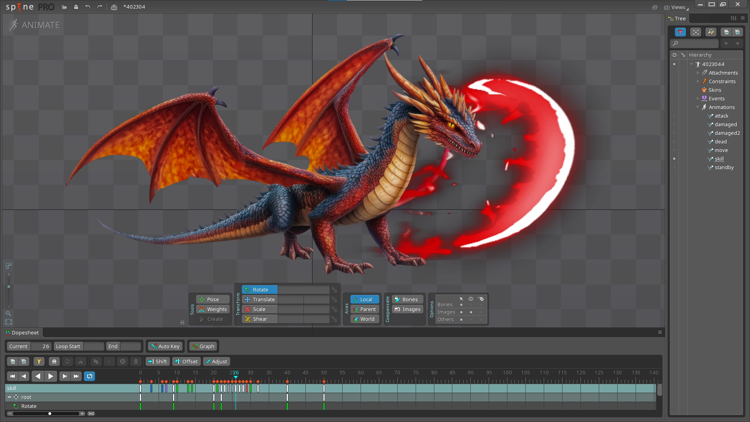
Task: Expand Events tree node
Action: coord(698,98)
